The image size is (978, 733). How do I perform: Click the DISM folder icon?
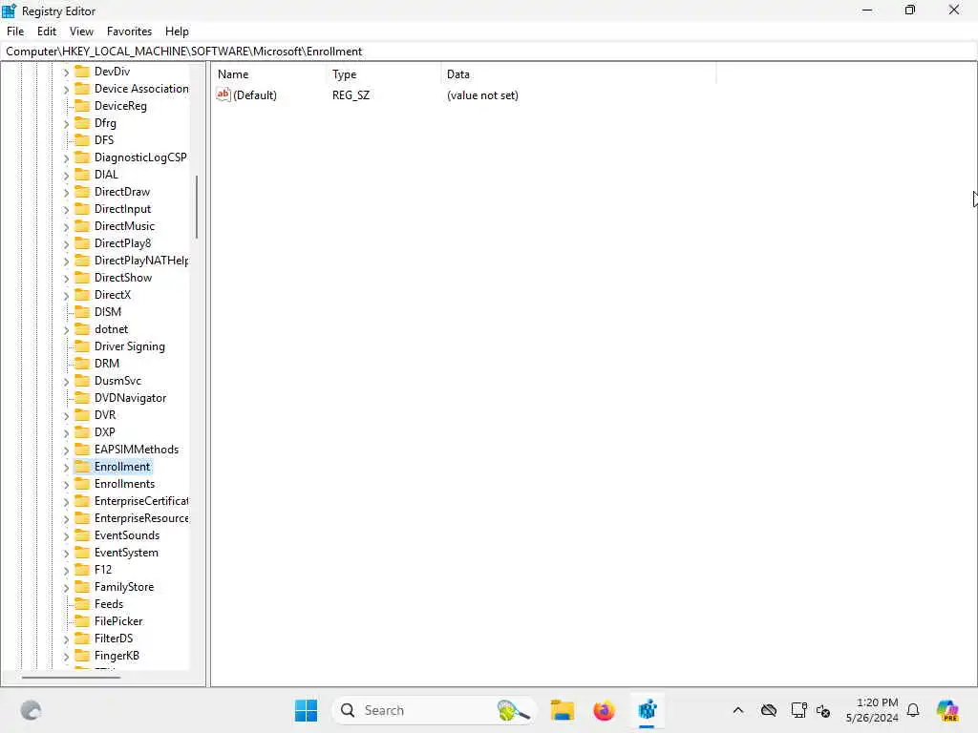point(82,311)
